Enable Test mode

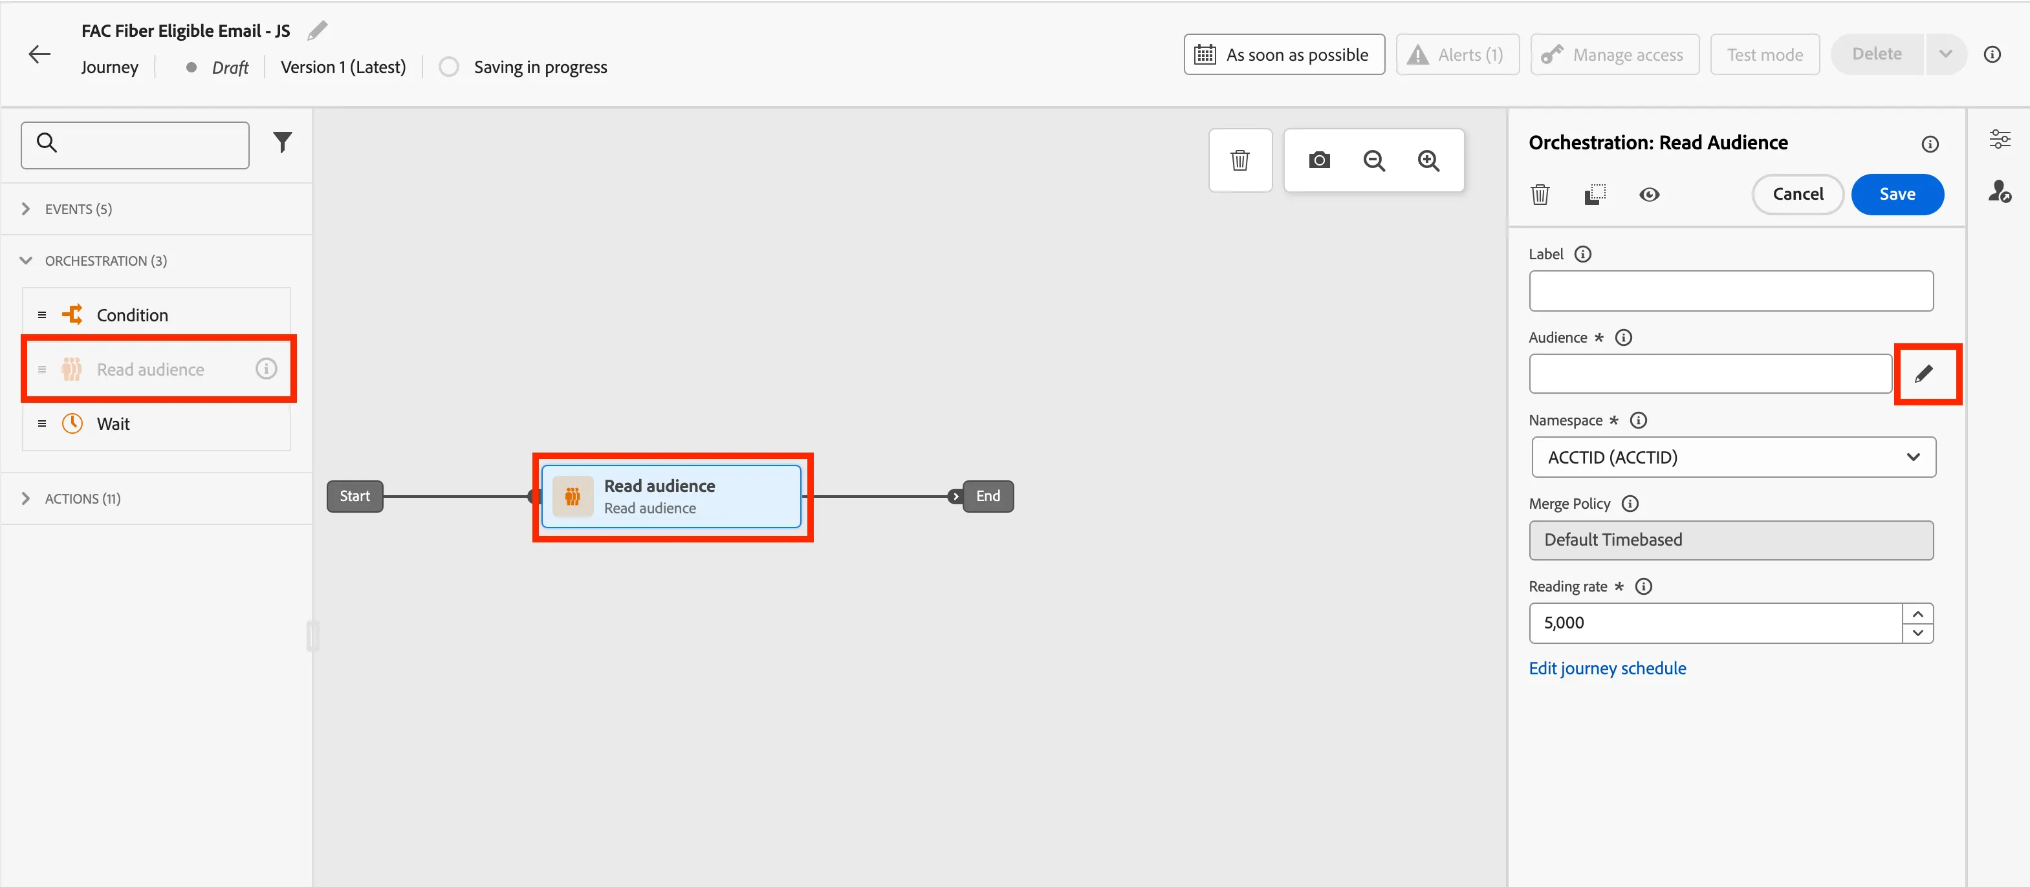[x=1764, y=54]
